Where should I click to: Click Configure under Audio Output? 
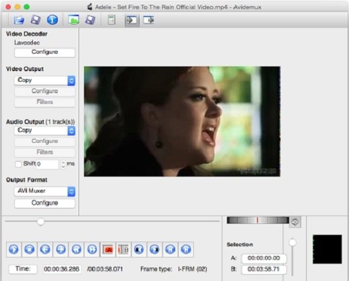(x=45, y=142)
